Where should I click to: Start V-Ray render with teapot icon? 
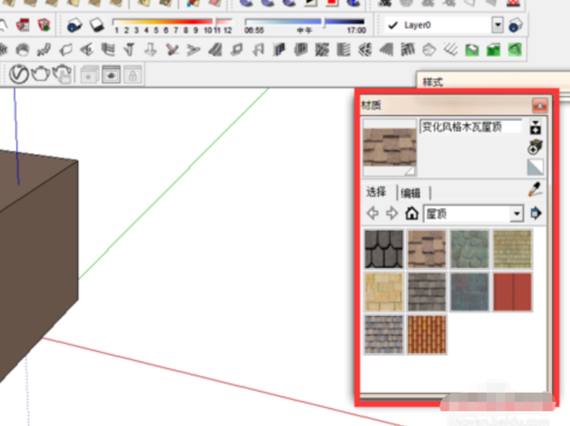point(40,74)
